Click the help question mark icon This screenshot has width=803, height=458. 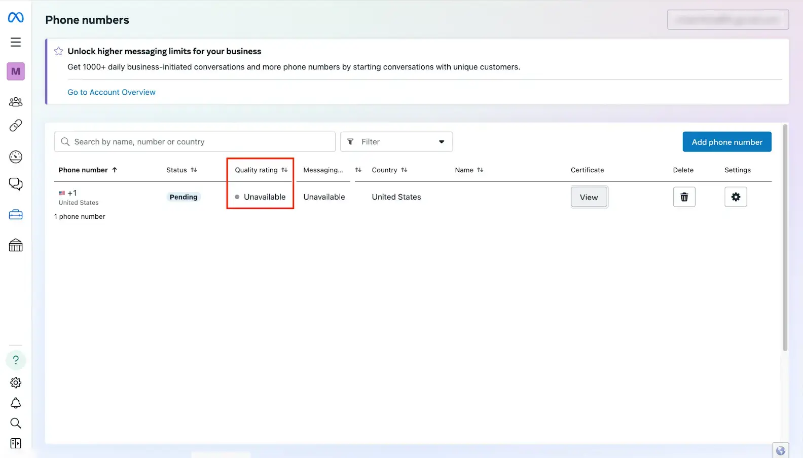(x=16, y=360)
